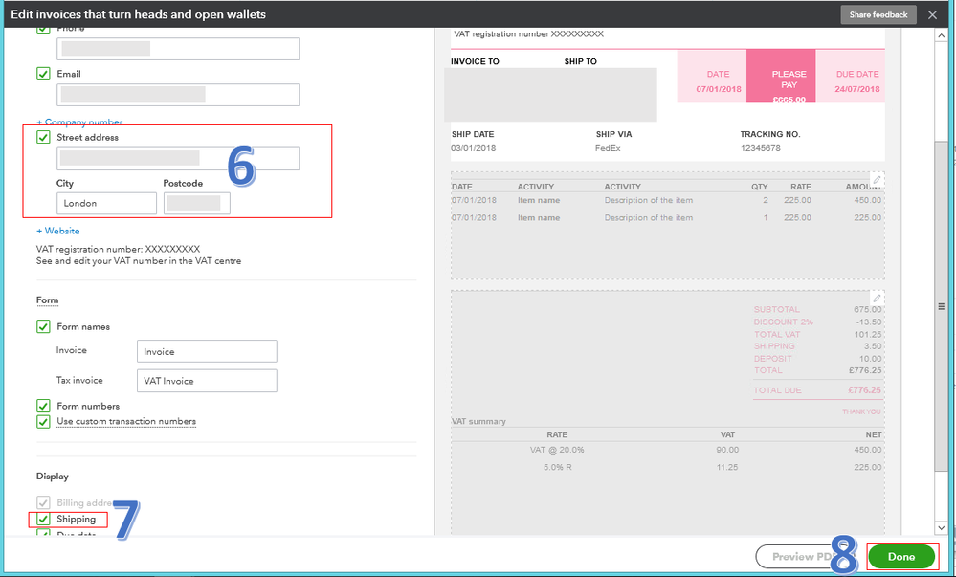This screenshot has width=956, height=577.
Task: Click the 'DISCOUNT 2%' line
Action: coord(817,322)
